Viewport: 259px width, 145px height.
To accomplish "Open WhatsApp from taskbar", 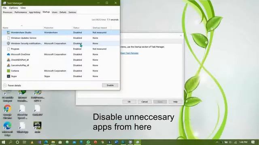I will pos(88,142).
